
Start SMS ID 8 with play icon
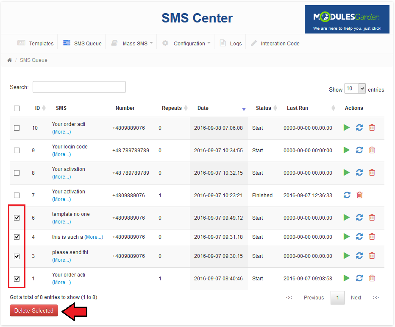pos(346,173)
